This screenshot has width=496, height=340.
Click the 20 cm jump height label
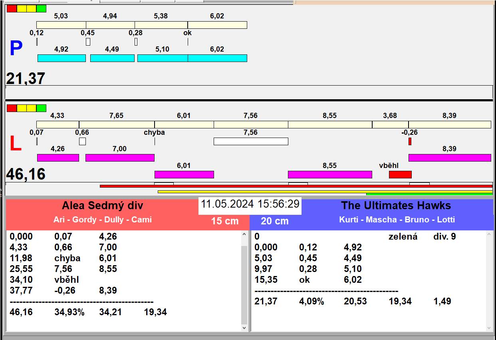pyautogui.click(x=275, y=221)
